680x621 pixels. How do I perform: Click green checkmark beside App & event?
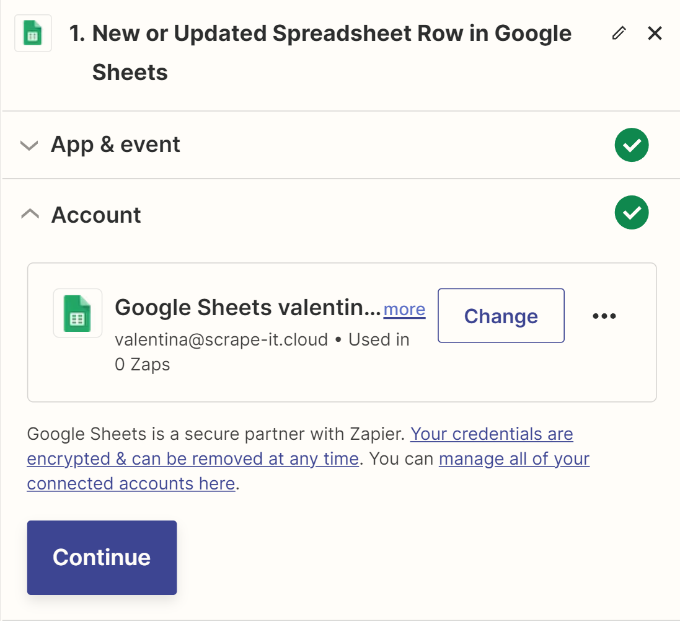632,145
